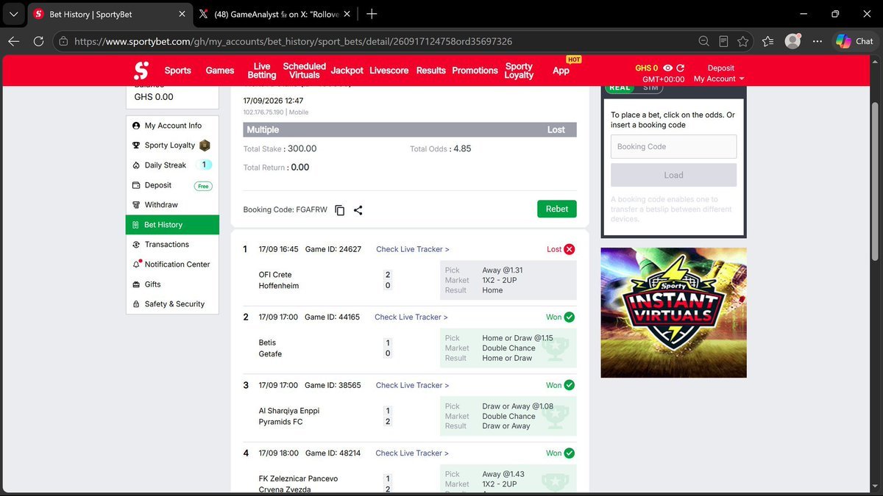Click the SportyBet logo icon

[141, 71]
